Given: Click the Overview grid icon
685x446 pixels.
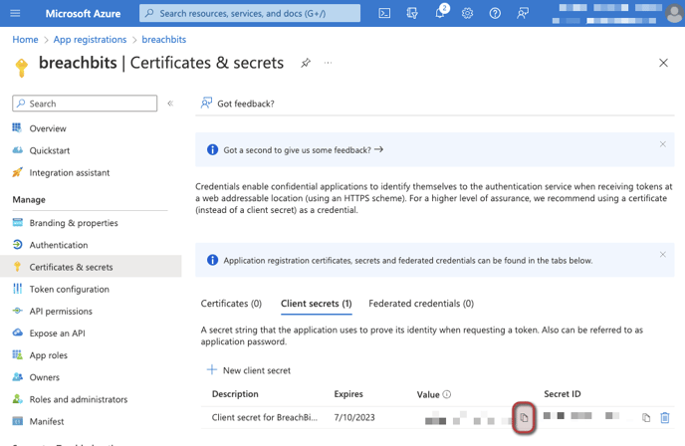Looking at the screenshot, I should 17,128.
